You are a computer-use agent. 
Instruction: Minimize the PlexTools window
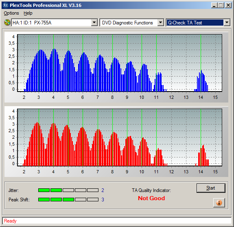click(214, 5)
